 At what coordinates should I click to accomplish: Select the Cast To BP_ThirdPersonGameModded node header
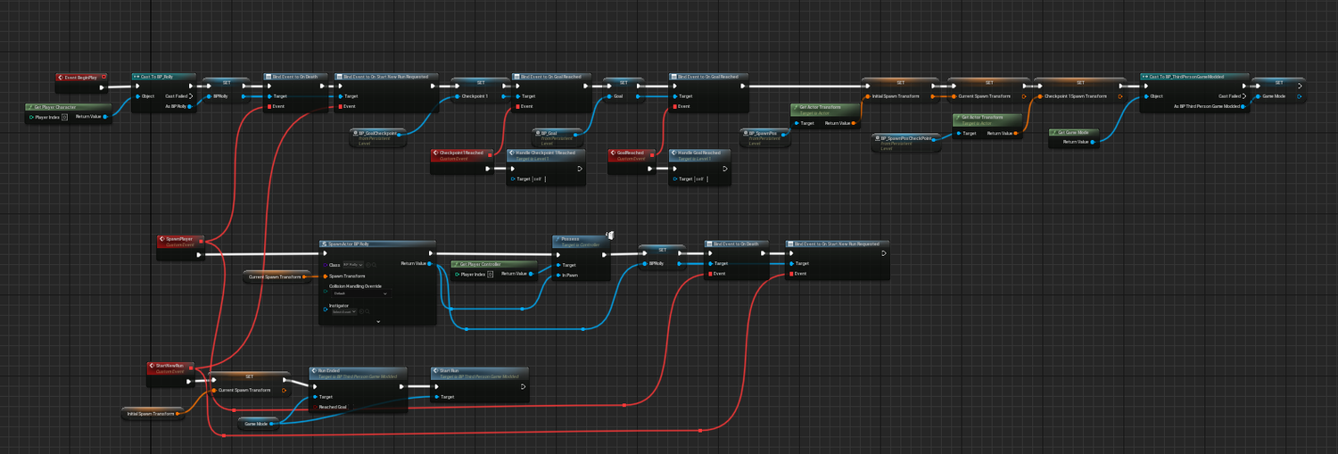1194,77
